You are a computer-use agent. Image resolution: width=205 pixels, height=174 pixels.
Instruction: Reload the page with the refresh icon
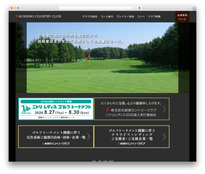[x=133, y=8]
